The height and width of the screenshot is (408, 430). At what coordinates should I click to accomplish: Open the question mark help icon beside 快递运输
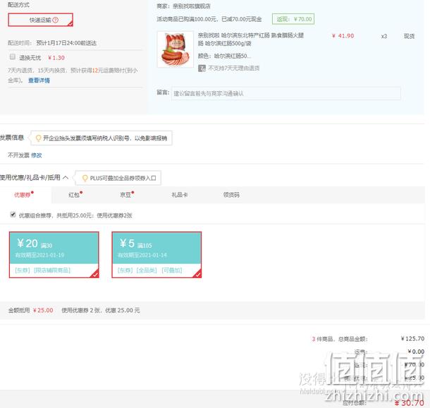click(x=56, y=20)
